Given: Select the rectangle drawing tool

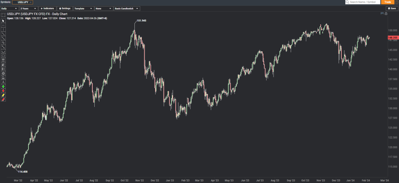Looking at the screenshot, I should pos(4,55).
